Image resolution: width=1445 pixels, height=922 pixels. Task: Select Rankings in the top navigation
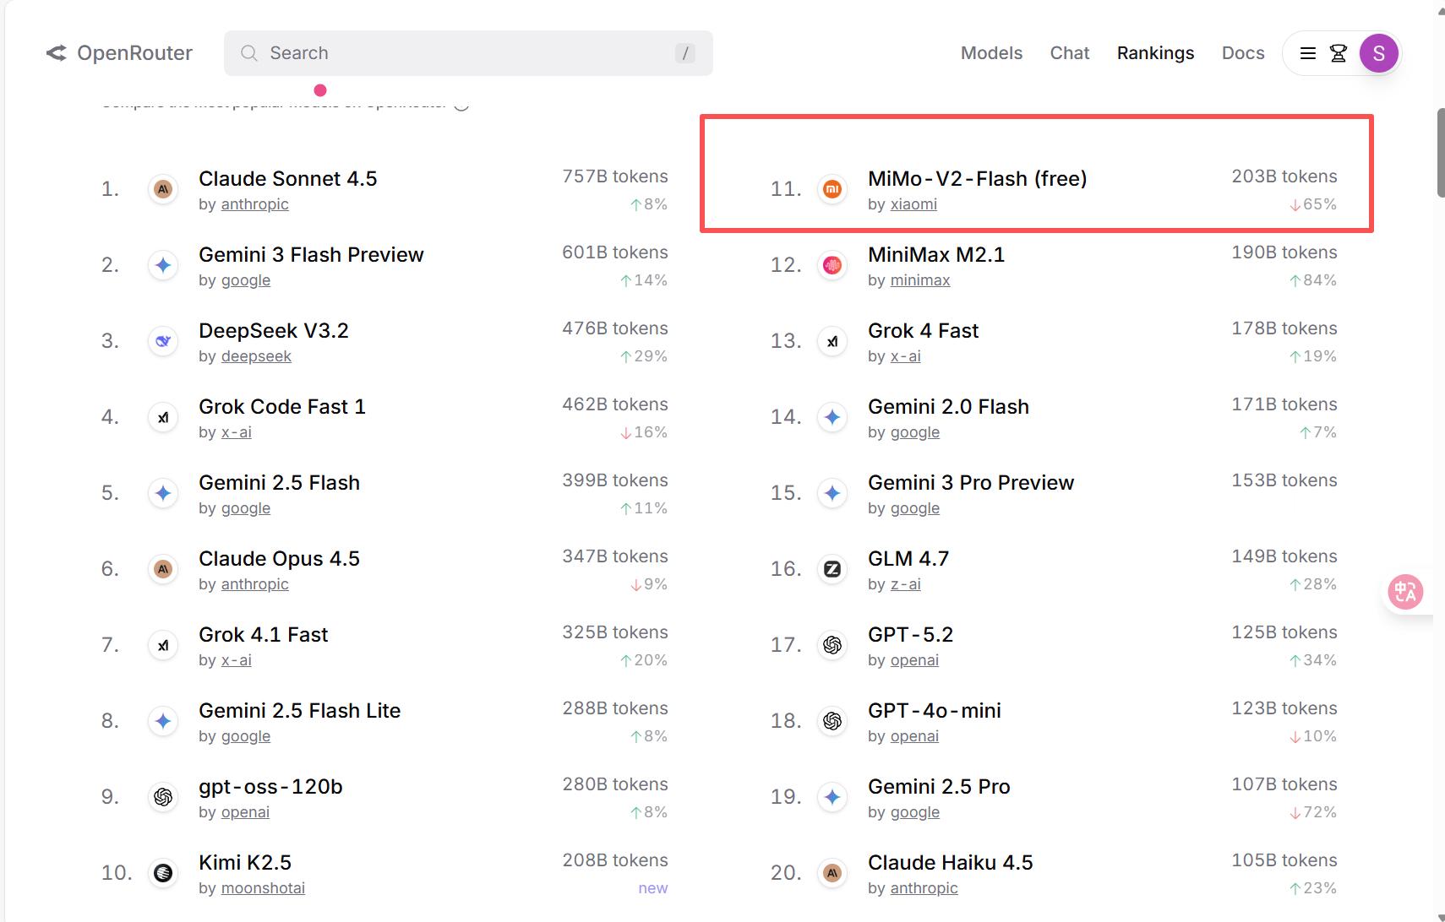[1155, 53]
